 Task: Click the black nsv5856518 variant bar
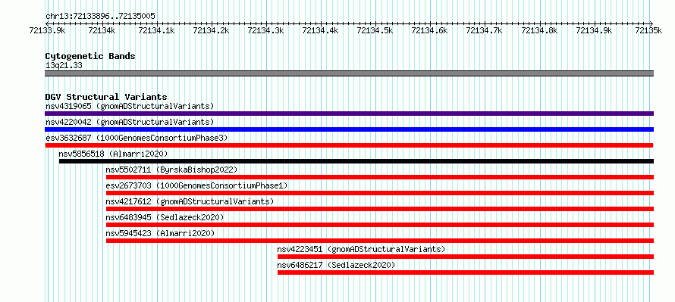(356, 161)
